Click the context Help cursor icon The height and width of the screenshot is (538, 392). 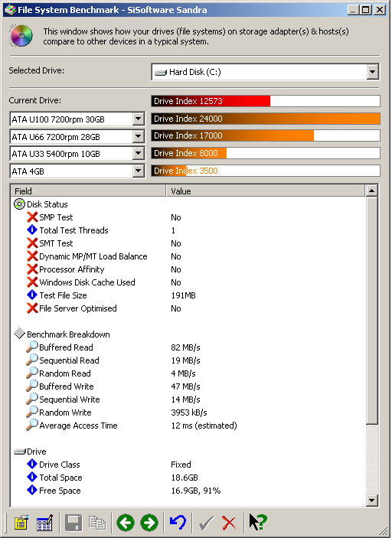(x=258, y=522)
